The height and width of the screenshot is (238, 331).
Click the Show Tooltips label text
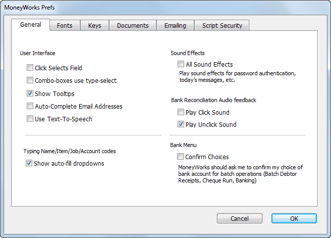coord(54,93)
